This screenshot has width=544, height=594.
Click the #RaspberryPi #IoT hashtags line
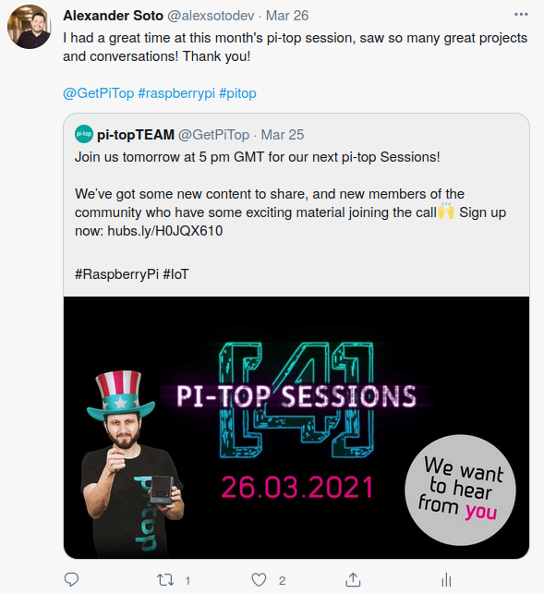[x=131, y=273]
